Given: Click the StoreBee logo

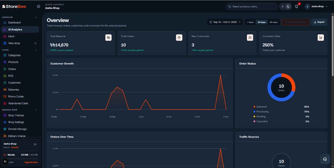Looking at the screenshot, I should [14, 7].
